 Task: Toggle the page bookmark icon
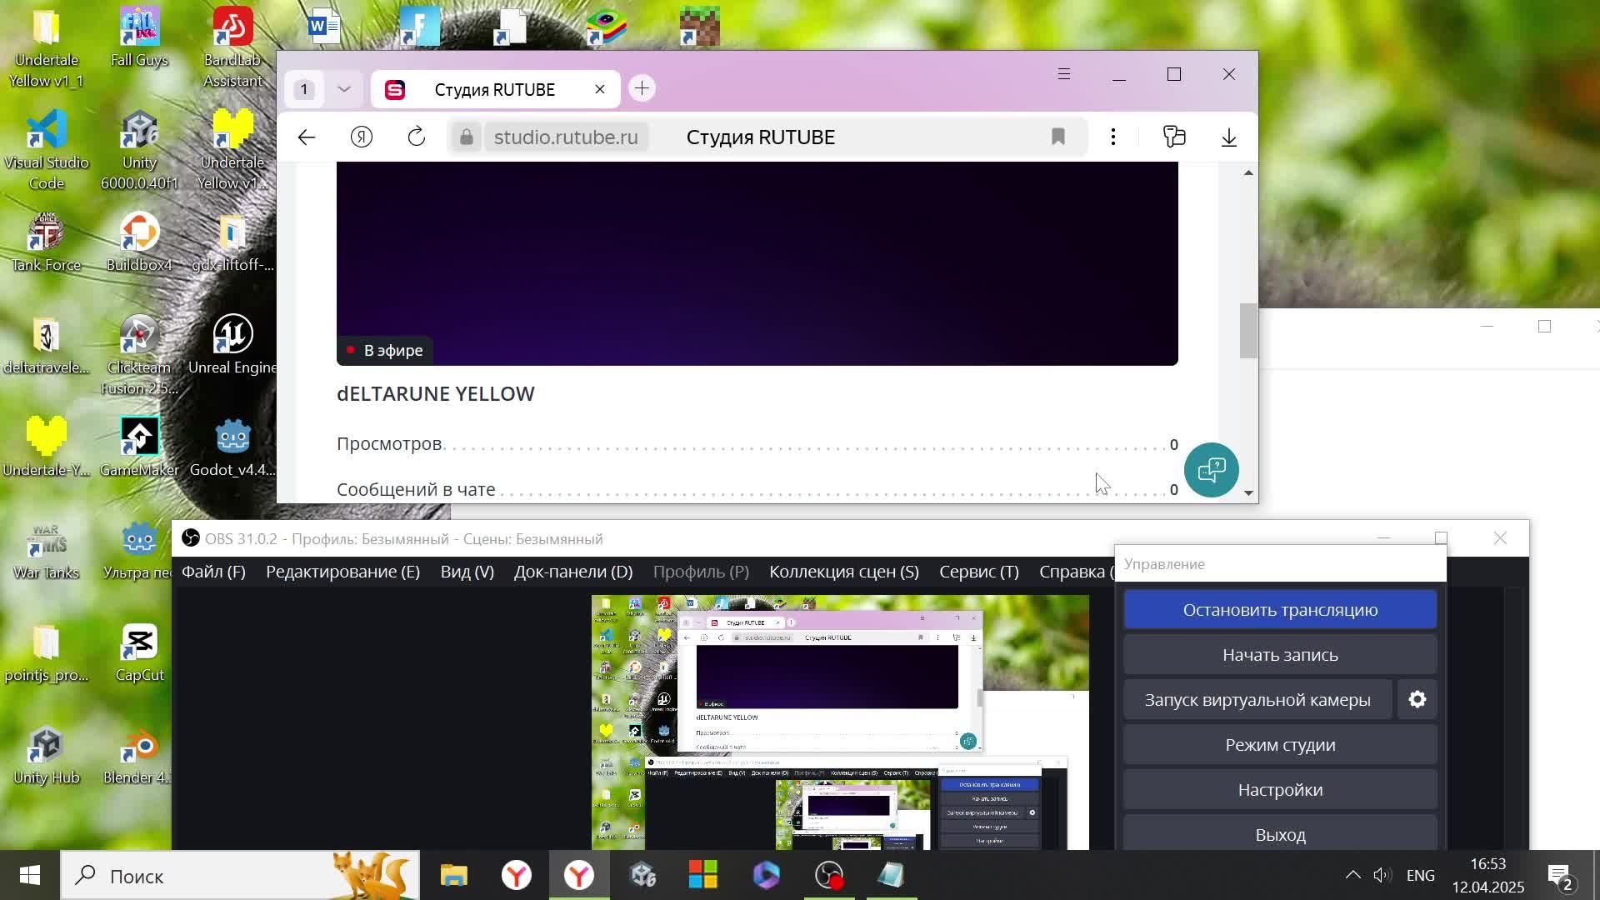(1058, 137)
